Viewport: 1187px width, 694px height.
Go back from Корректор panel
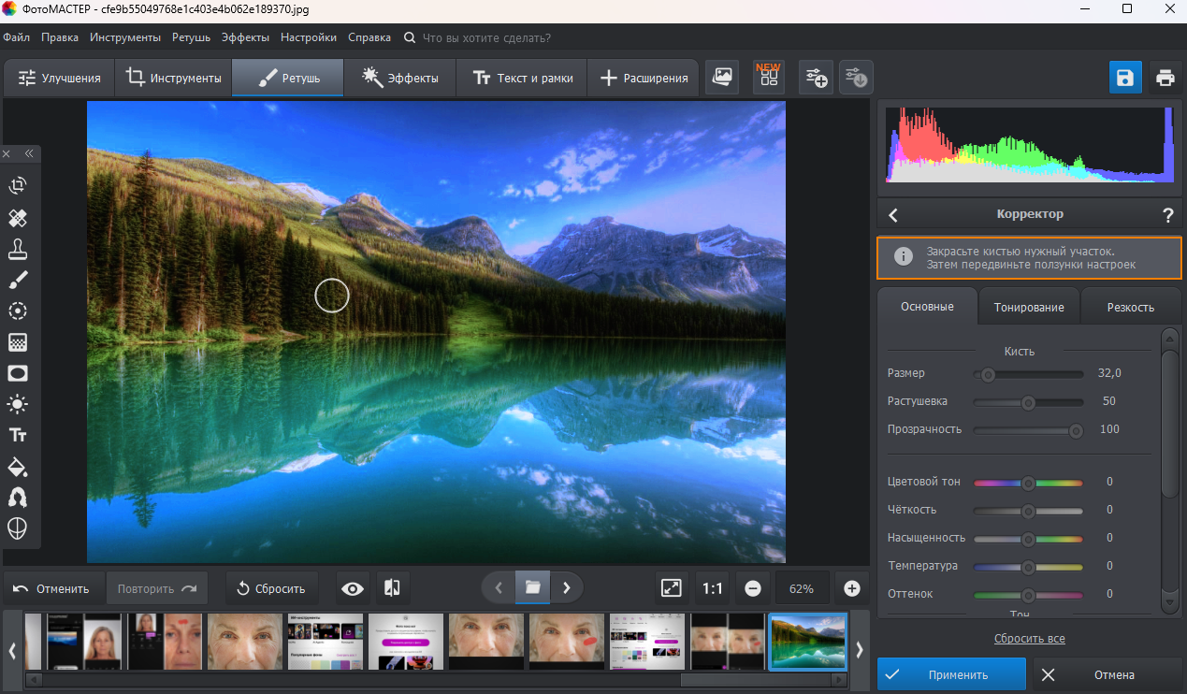[x=893, y=215]
